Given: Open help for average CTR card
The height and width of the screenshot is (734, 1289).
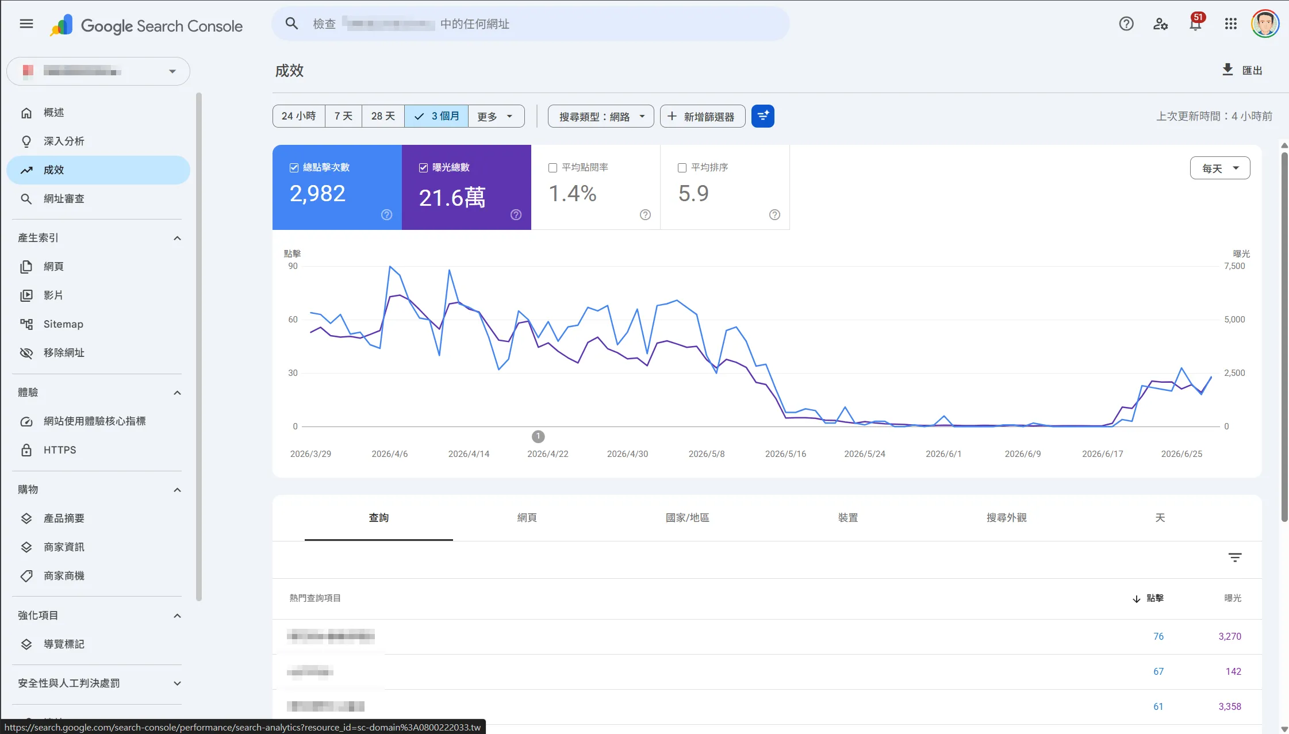Looking at the screenshot, I should click(646, 214).
